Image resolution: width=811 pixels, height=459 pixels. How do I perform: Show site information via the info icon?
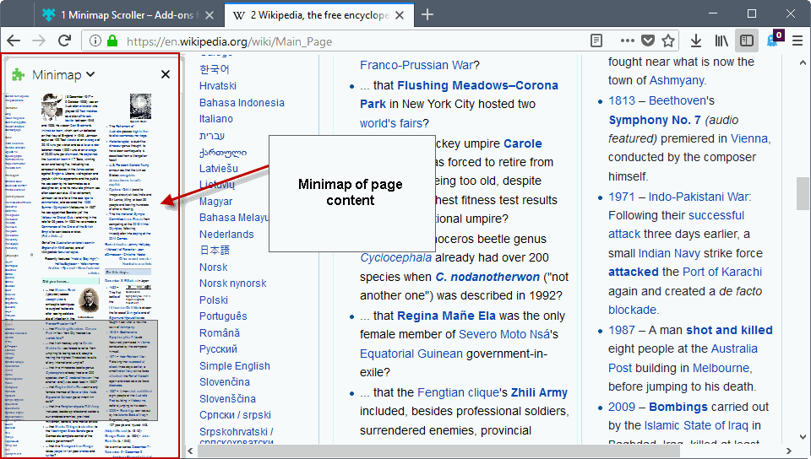[95, 40]
